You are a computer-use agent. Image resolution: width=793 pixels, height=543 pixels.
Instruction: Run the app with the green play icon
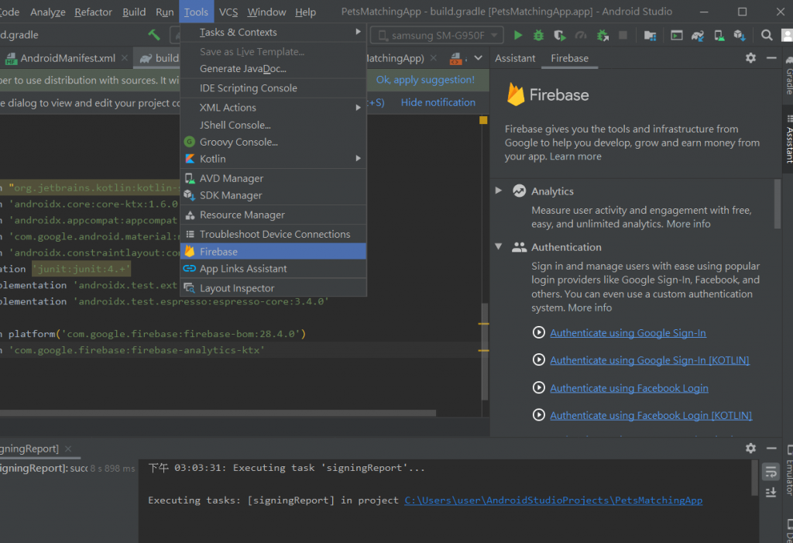click(518, 36)
